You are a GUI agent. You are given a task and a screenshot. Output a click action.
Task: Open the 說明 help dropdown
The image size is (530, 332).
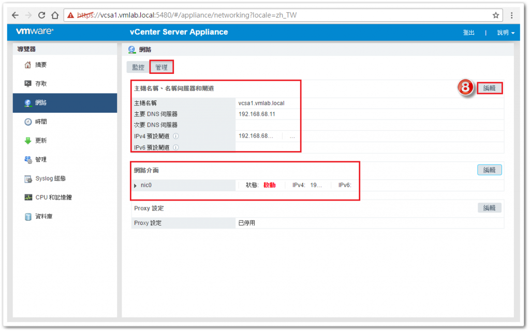point(506,33)
